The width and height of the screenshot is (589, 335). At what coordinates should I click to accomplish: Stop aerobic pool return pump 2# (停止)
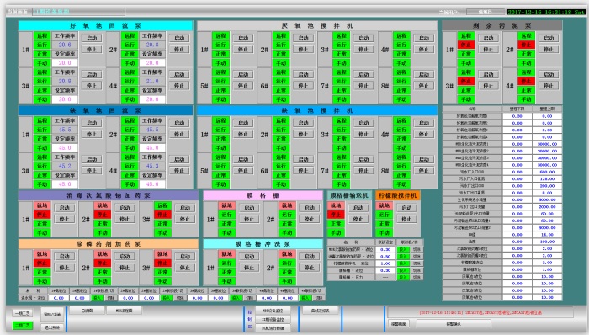(179, 49)
